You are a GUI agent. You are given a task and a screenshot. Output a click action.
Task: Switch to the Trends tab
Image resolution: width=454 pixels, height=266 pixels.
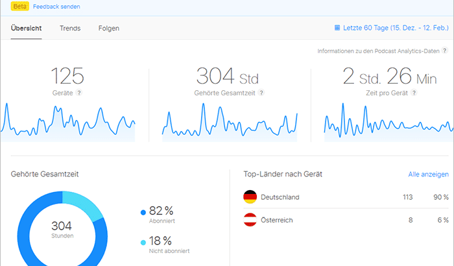point(70,29)
